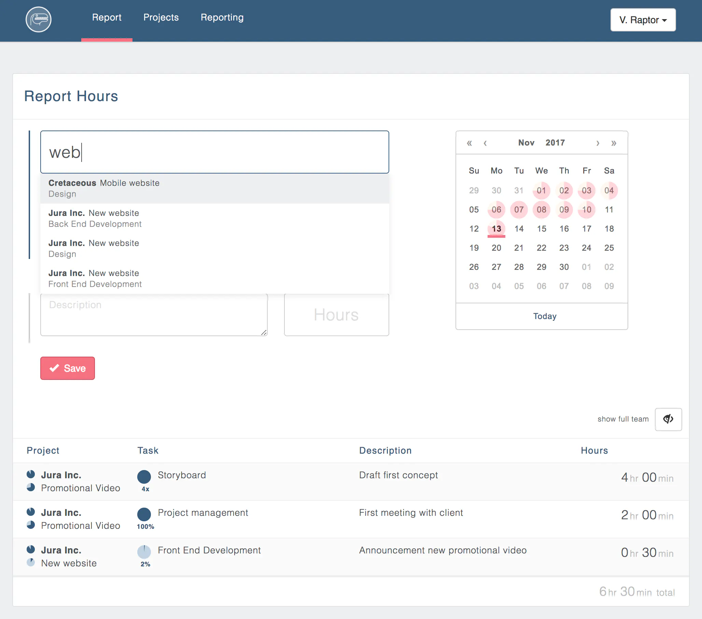The width and height of the screenshot is (702, 619).
Task: Click the Hours input field
Action: [x=336, y=315]
